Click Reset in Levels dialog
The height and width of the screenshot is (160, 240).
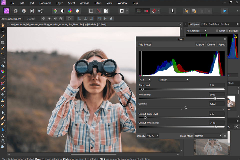(x=221, y=44)
